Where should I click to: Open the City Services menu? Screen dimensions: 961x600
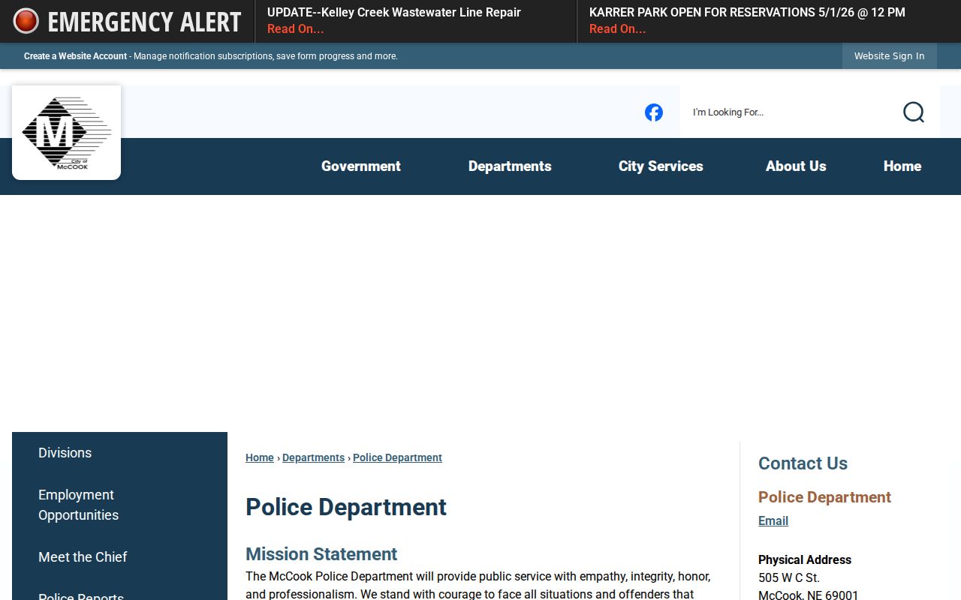[661, 166]
